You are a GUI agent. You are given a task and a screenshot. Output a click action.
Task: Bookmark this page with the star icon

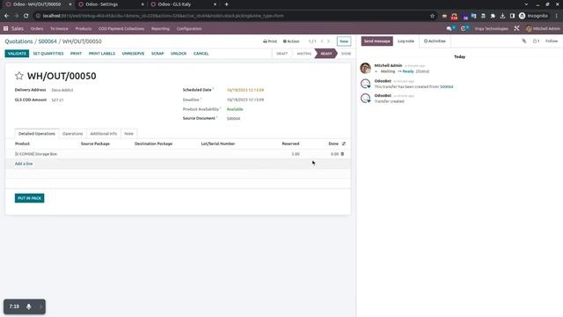tap(432, 16)
